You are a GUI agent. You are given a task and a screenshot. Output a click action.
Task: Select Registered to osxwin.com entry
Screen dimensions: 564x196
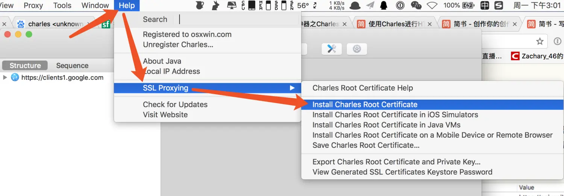tap(208, 34)
